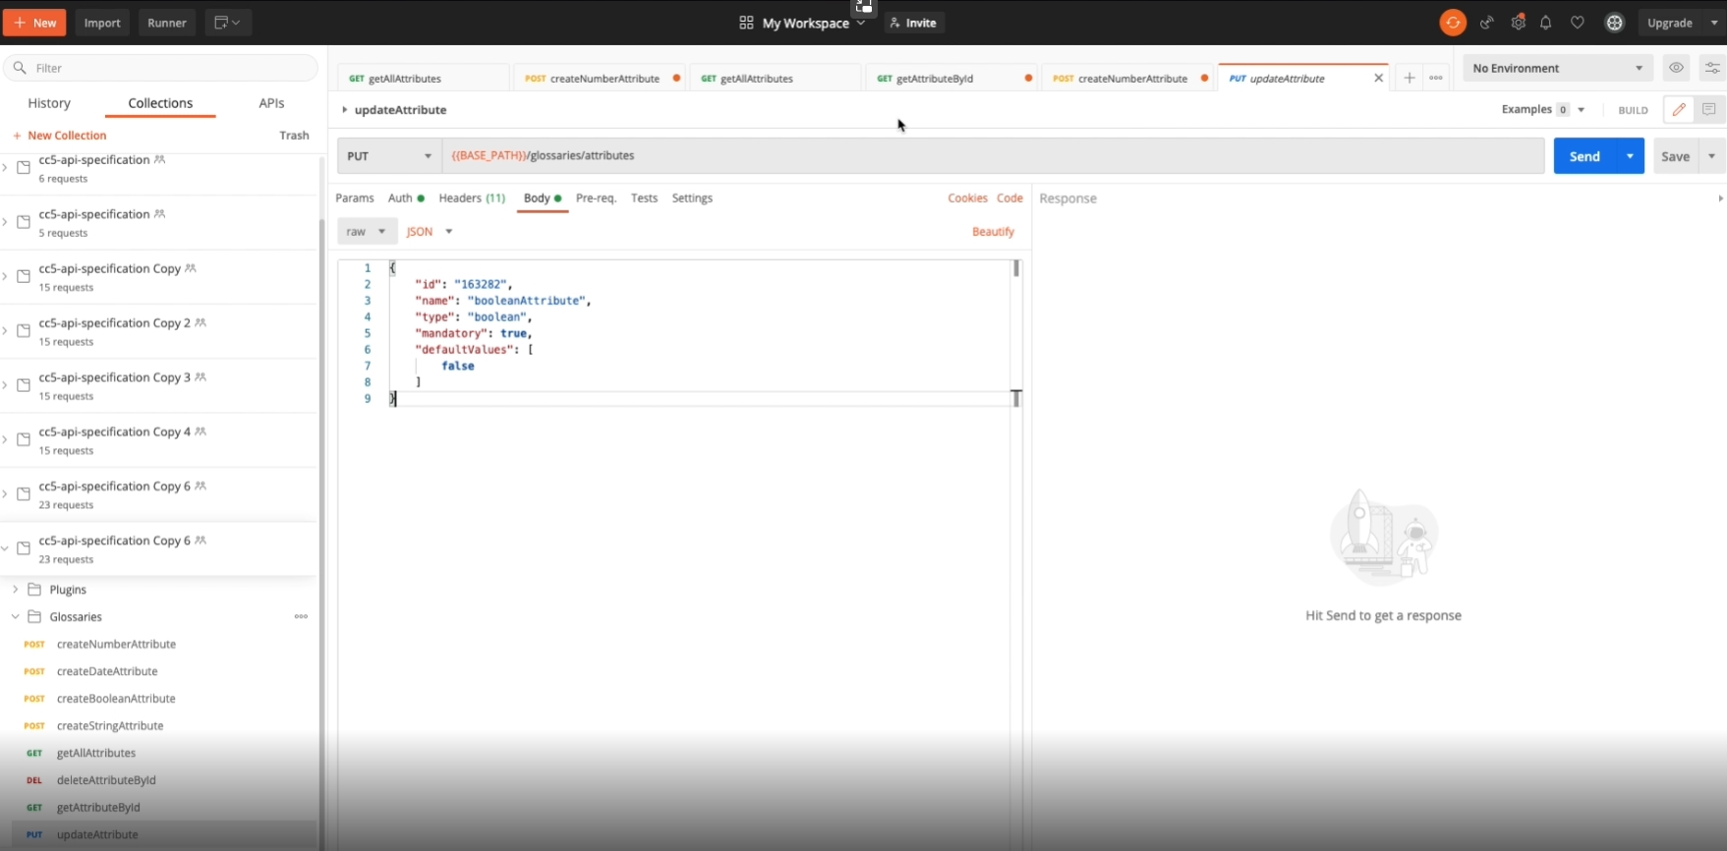This screenshot has height=851, width=1727.
Task: Open the satellite capture requests icon
Action: click(x=1486, y=23)
